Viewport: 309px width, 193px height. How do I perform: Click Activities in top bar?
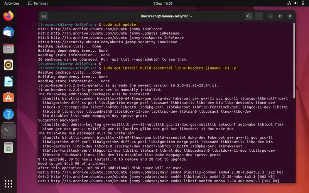pyautogui.click(x=12, y=3)
